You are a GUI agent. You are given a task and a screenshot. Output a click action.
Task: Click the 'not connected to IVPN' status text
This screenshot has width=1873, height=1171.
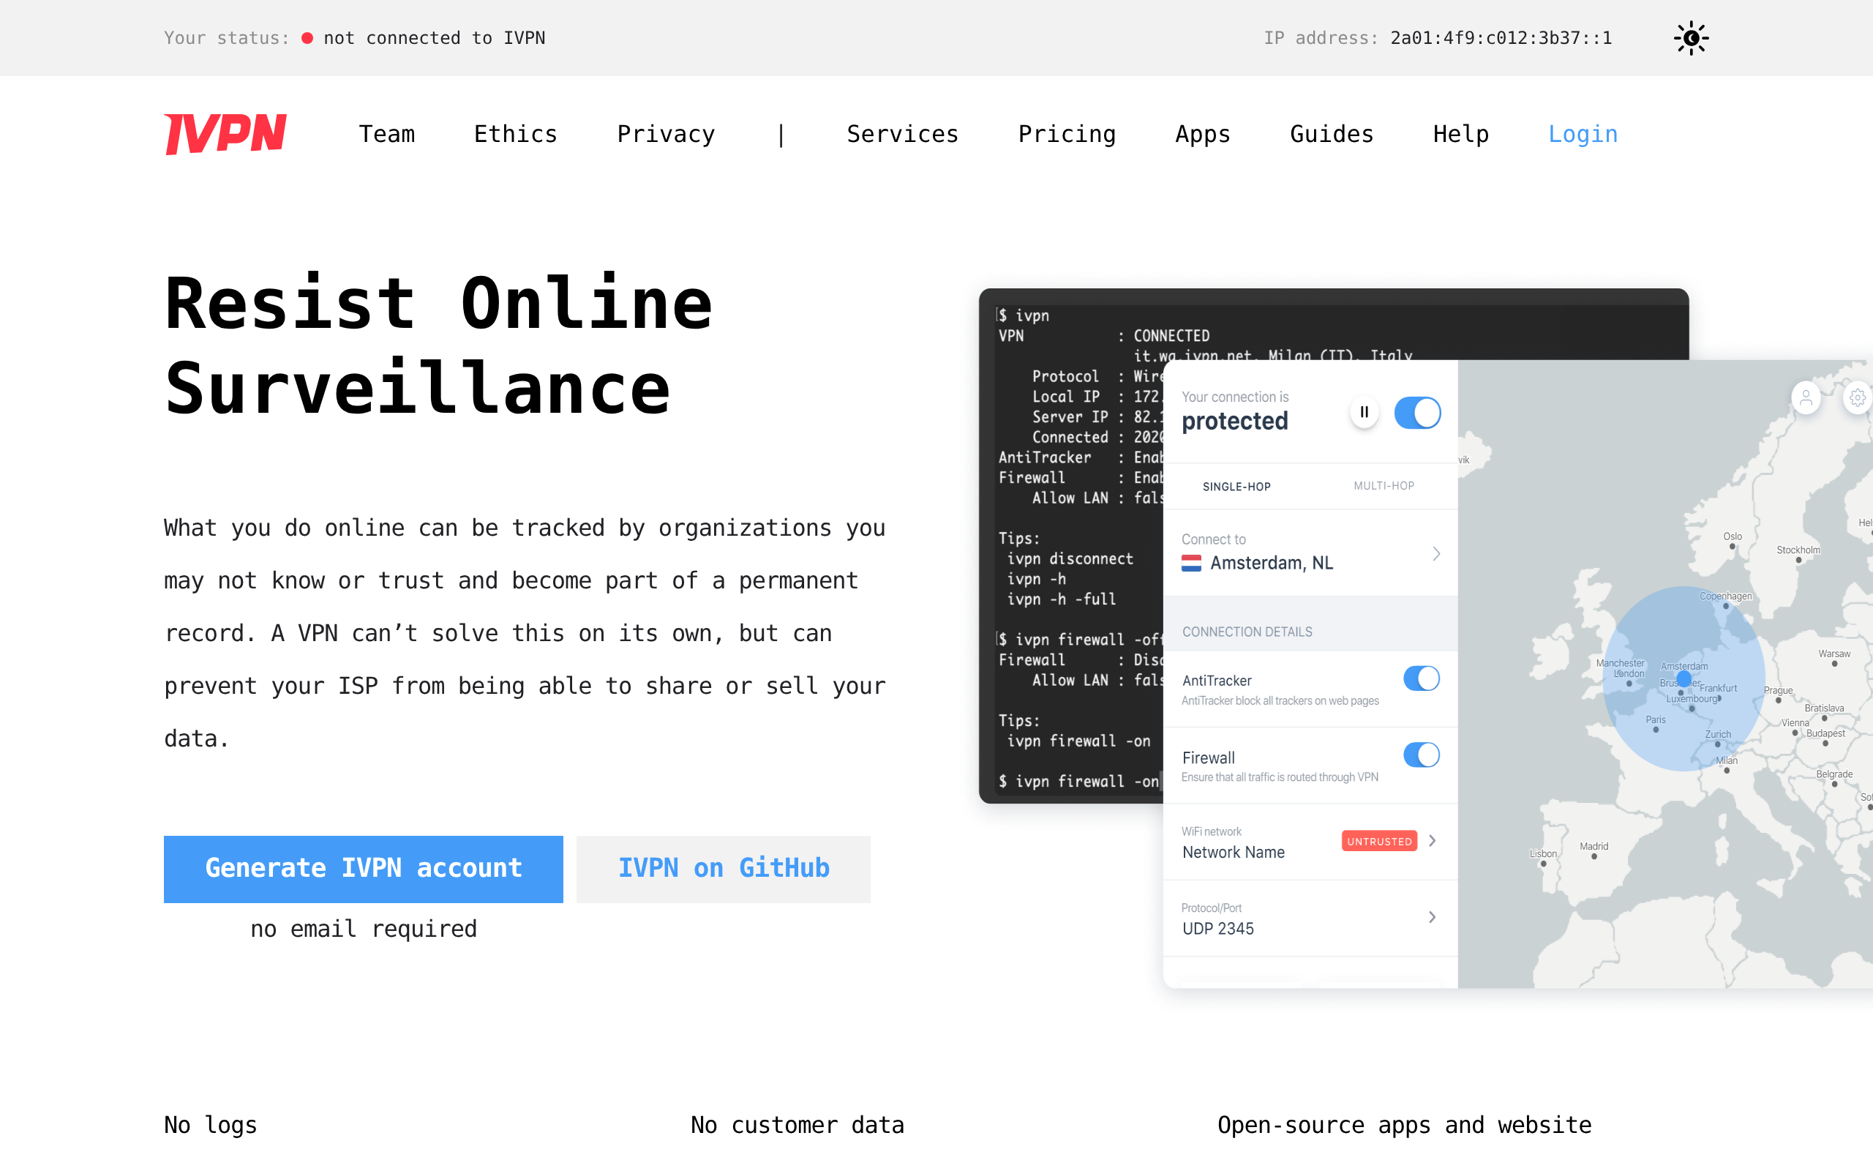[x=434, y=38]
